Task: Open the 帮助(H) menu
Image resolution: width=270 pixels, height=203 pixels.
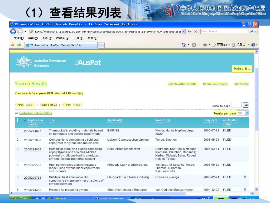Action: (92, 38)
